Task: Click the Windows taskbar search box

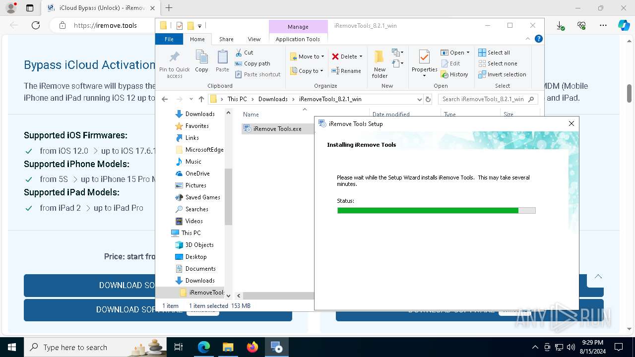Action: point(94,347)
